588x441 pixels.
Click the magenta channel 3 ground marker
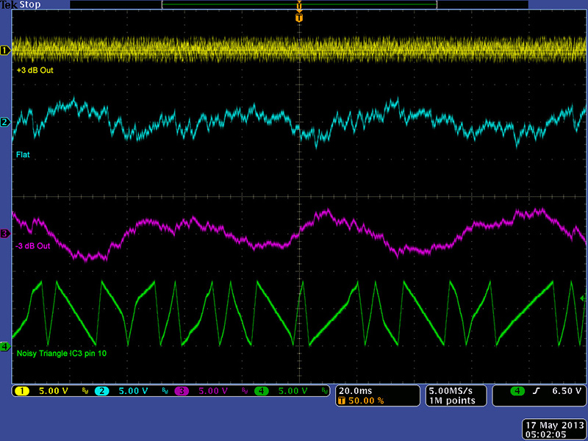(x=5, y=234)
